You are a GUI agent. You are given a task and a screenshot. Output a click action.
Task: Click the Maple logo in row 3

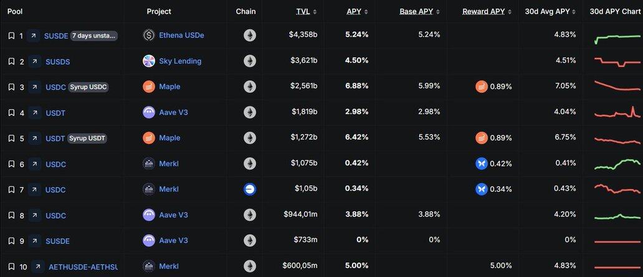pos(149,87)
